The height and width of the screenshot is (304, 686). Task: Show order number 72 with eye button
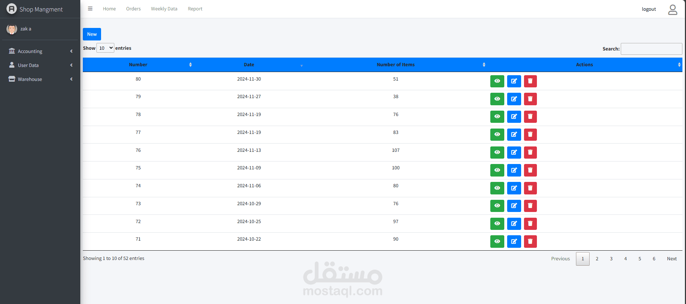pos(497,224)
